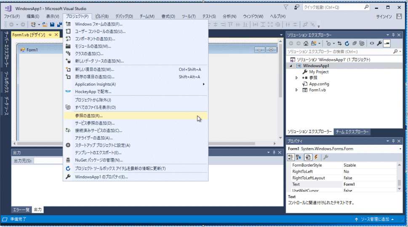Choose ユーザー コントロールの追加 menu entry

pos(135,31)
